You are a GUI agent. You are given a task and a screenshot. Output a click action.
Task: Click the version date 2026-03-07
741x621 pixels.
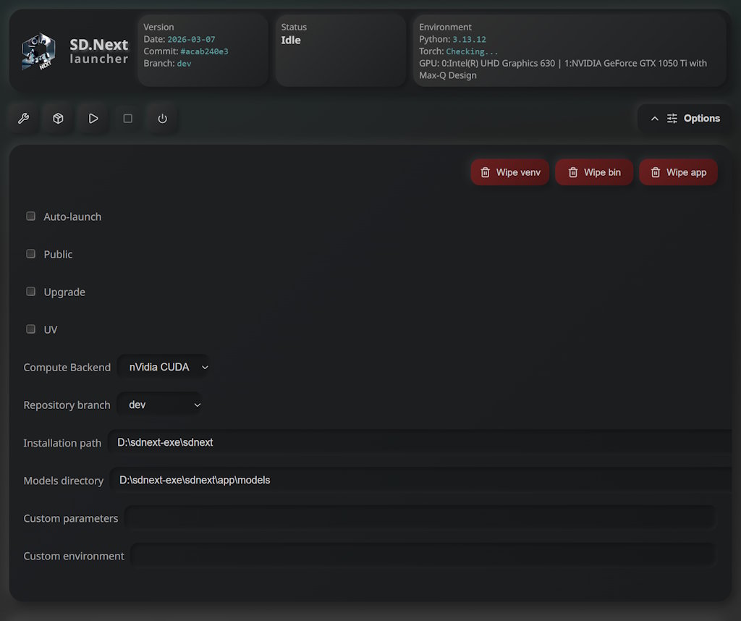click(x=191, y=39)
